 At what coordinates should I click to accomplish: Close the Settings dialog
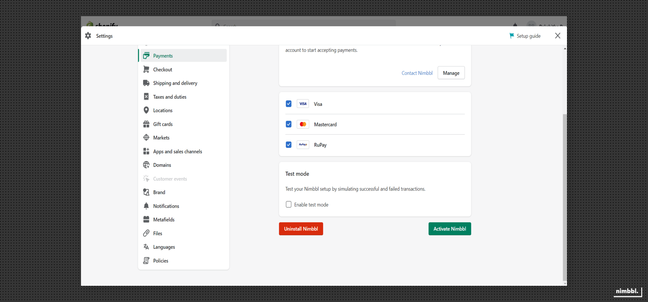click(558, 36)
